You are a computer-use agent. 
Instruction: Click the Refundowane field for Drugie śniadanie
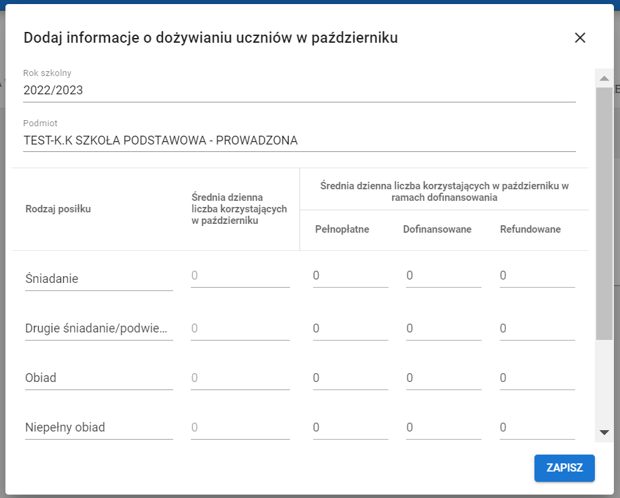[536, 326]
